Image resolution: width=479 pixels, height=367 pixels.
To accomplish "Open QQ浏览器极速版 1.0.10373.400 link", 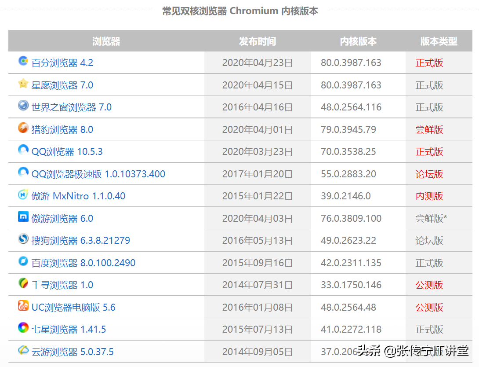I will click(98, 174).
